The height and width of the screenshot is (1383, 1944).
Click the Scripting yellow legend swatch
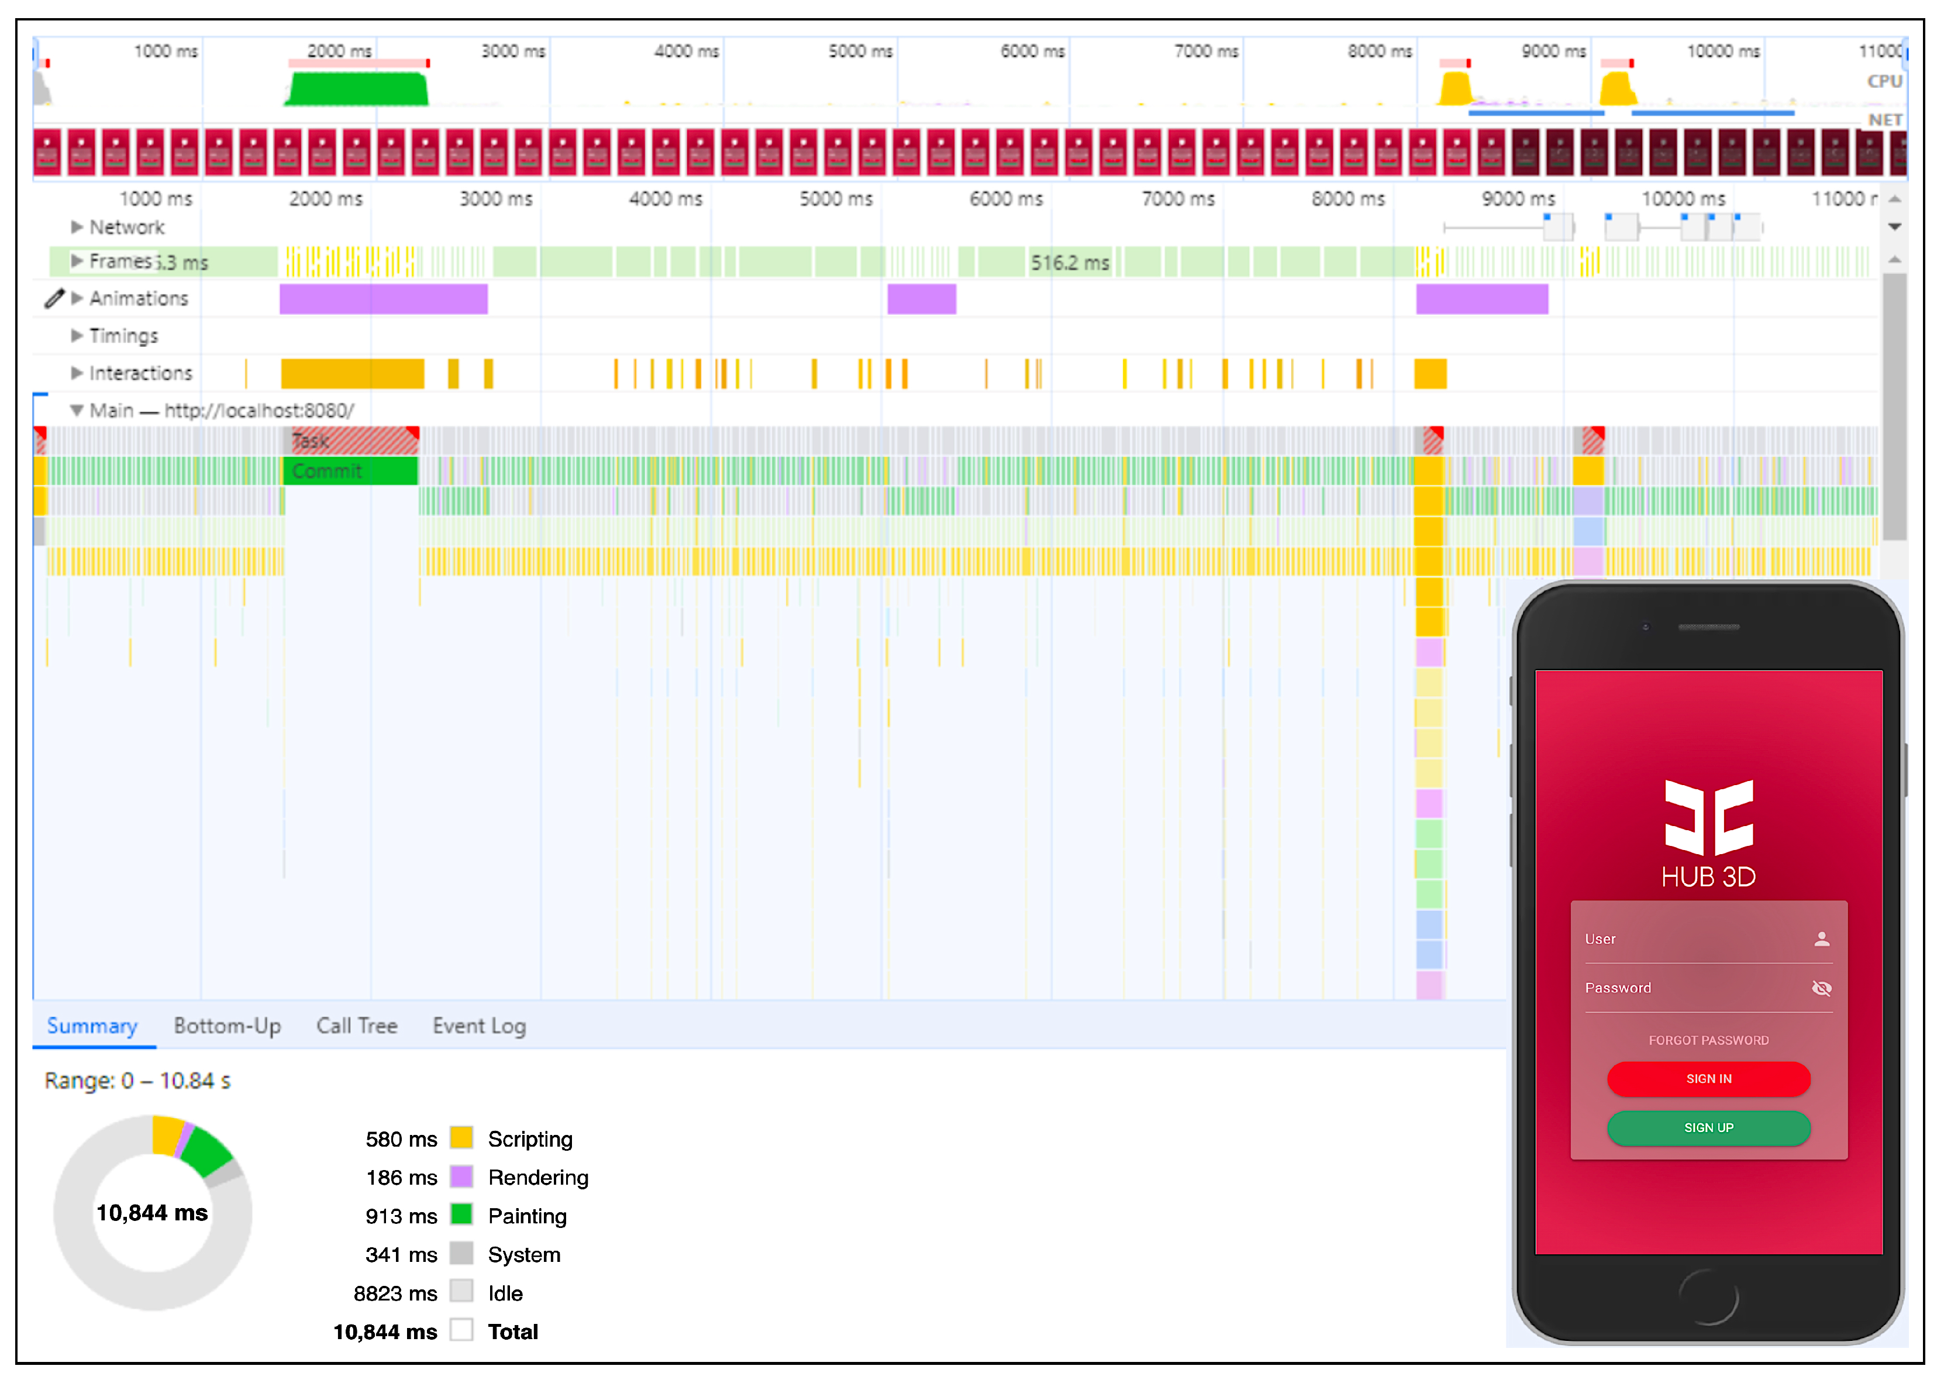[461, 1138]
